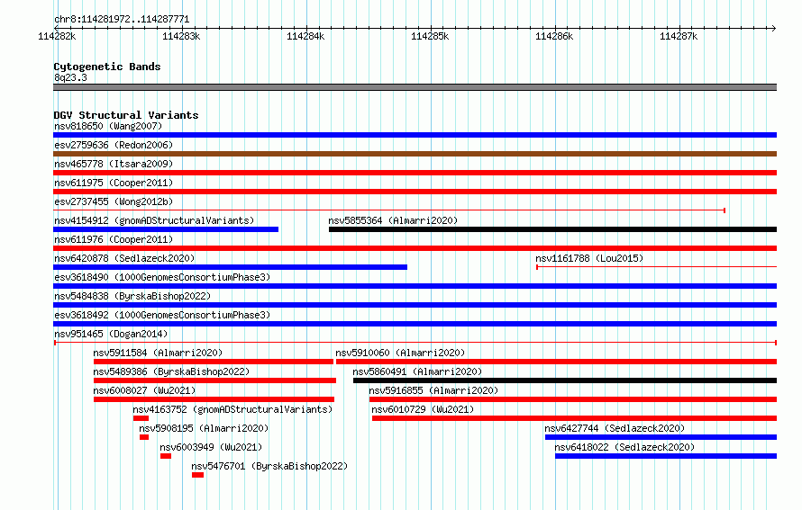
Task: Open esv3618492 (1000GenomesConsortiumPhase3) label
Action: (162, 315)
